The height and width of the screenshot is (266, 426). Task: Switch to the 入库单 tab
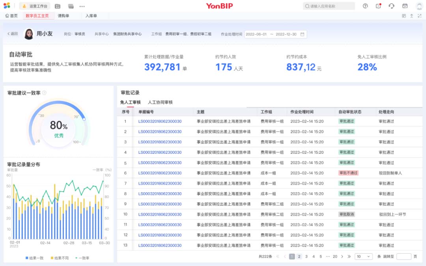coord(91,16)
